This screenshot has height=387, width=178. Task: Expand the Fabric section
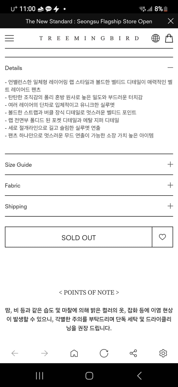point(170,185)
